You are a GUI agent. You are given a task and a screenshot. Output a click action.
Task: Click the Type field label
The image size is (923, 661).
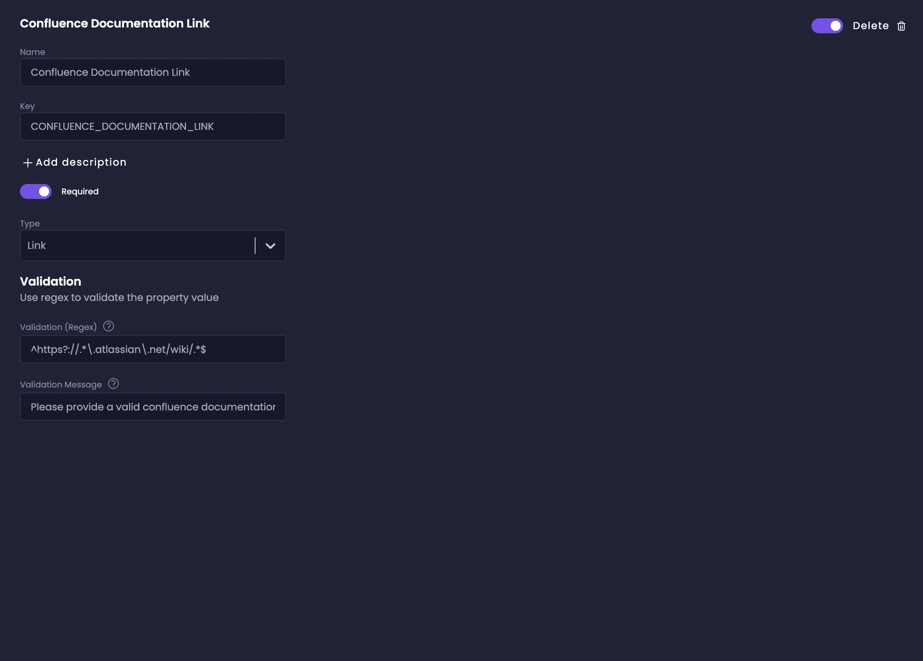30,224
